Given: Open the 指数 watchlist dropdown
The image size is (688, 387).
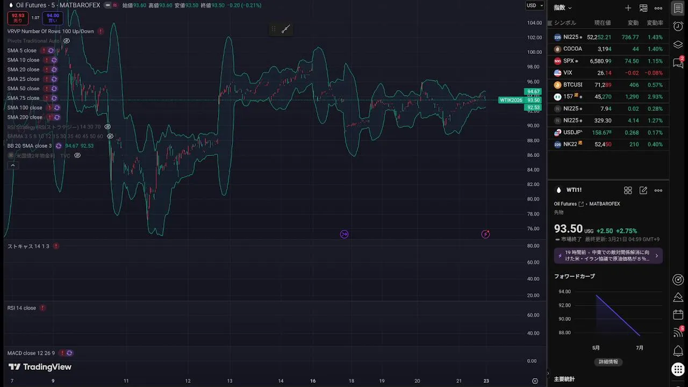Looking at the screenshot, I should [x=563, y=8].
